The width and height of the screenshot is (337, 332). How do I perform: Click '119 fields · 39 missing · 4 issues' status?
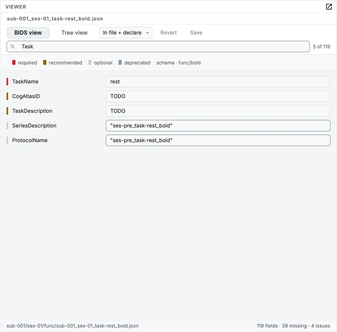pos(293,326)
